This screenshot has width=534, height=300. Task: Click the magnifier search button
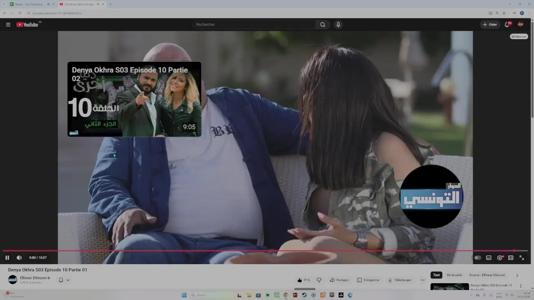click(322, 25)
